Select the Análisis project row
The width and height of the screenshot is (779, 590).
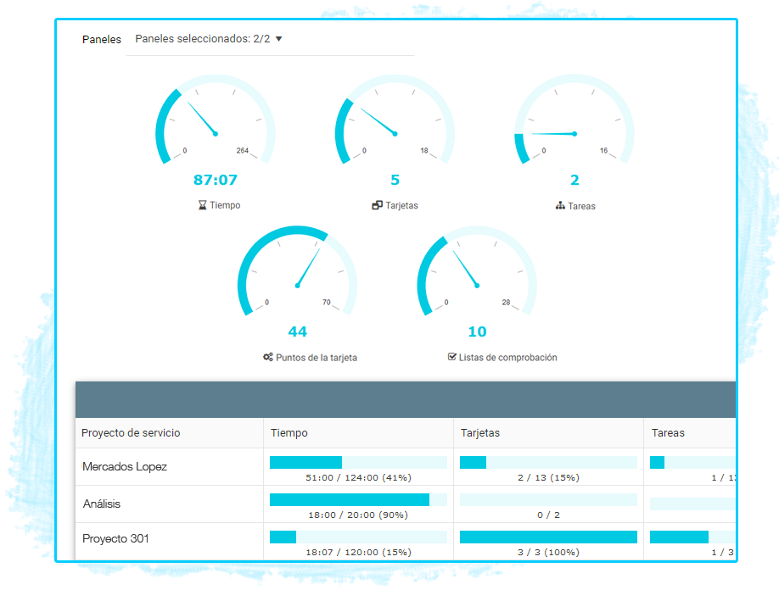(x=406, y=504)
